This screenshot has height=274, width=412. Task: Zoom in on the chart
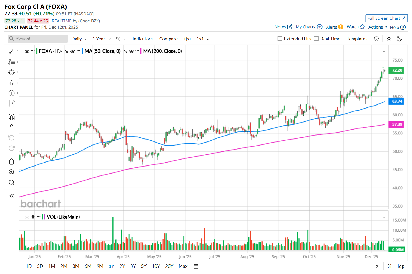(11, 172)
